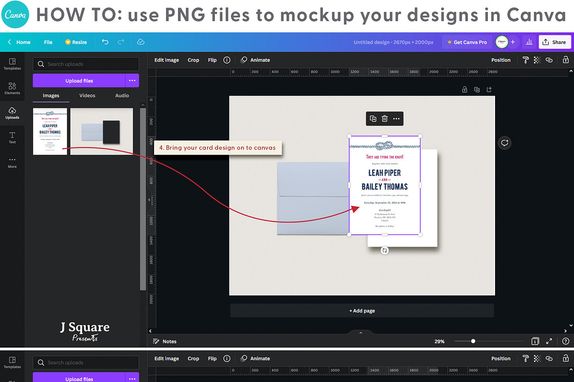574x382 pixels.
Task: Expand pages drawer chevron at bottom
Action: coord(361,332)
